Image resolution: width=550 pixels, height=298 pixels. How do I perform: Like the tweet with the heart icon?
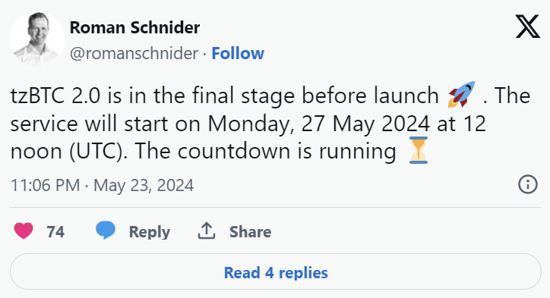(x=24, y=231)
